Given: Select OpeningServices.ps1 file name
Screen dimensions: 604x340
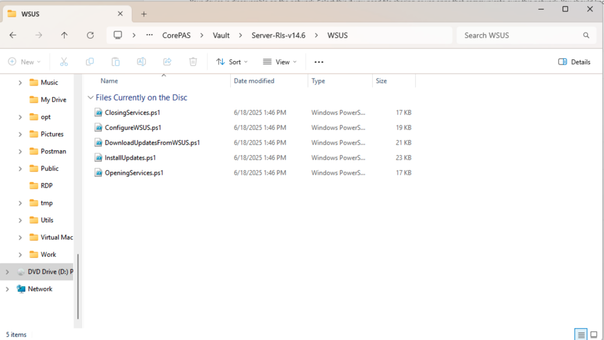Looking at the screenshot, I should [134, 172].
